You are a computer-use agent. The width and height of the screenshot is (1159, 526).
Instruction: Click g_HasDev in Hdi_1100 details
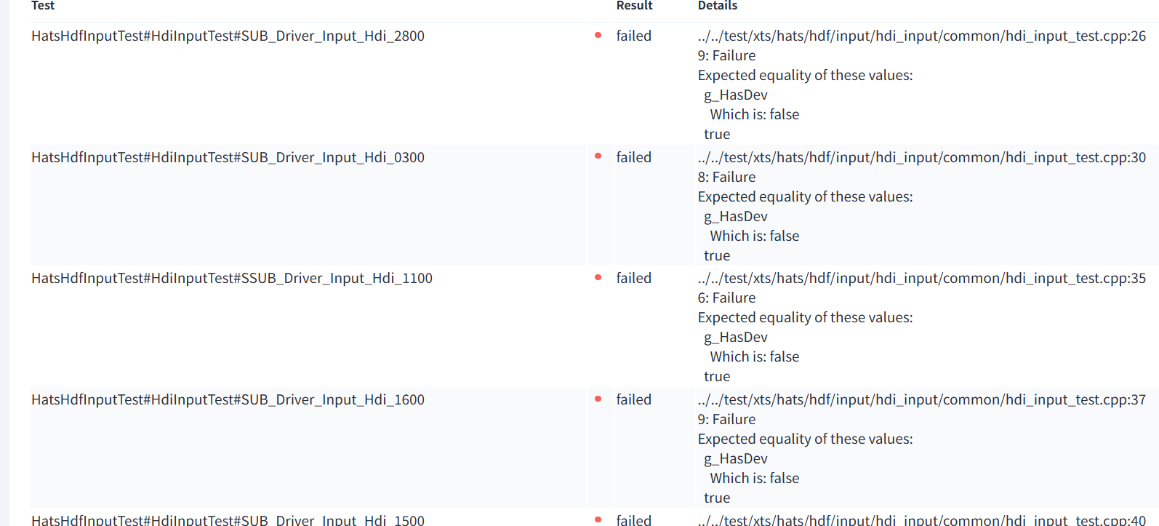[x=736, y=338]
